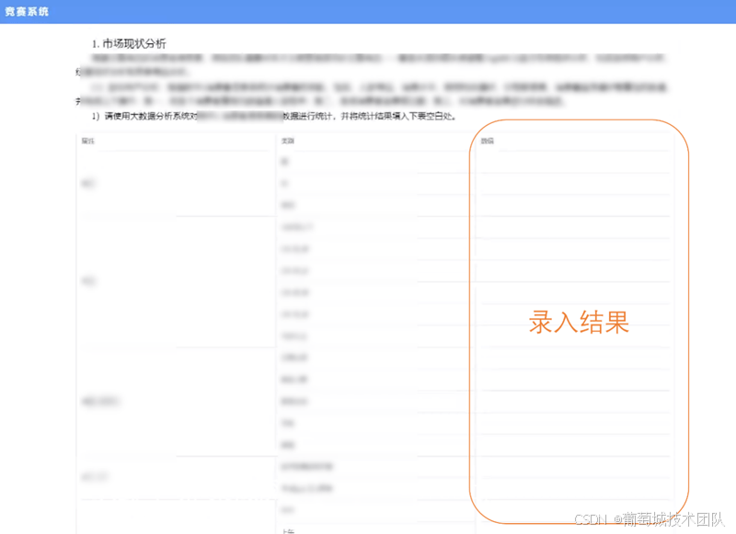Click the 竞赛系统 title in the blue header

pos(27,12)
